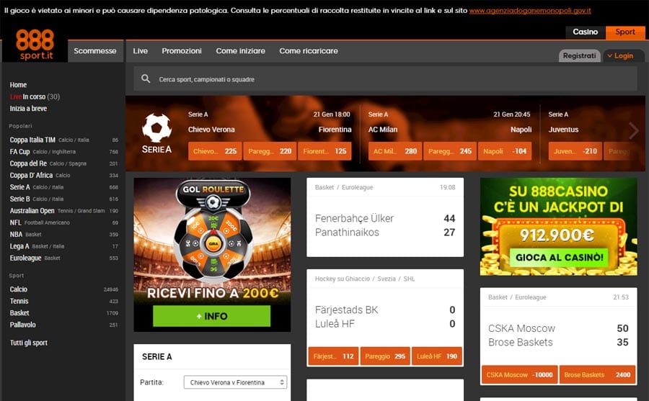Select Euroleague in sidebar

[x=63, y=258]
